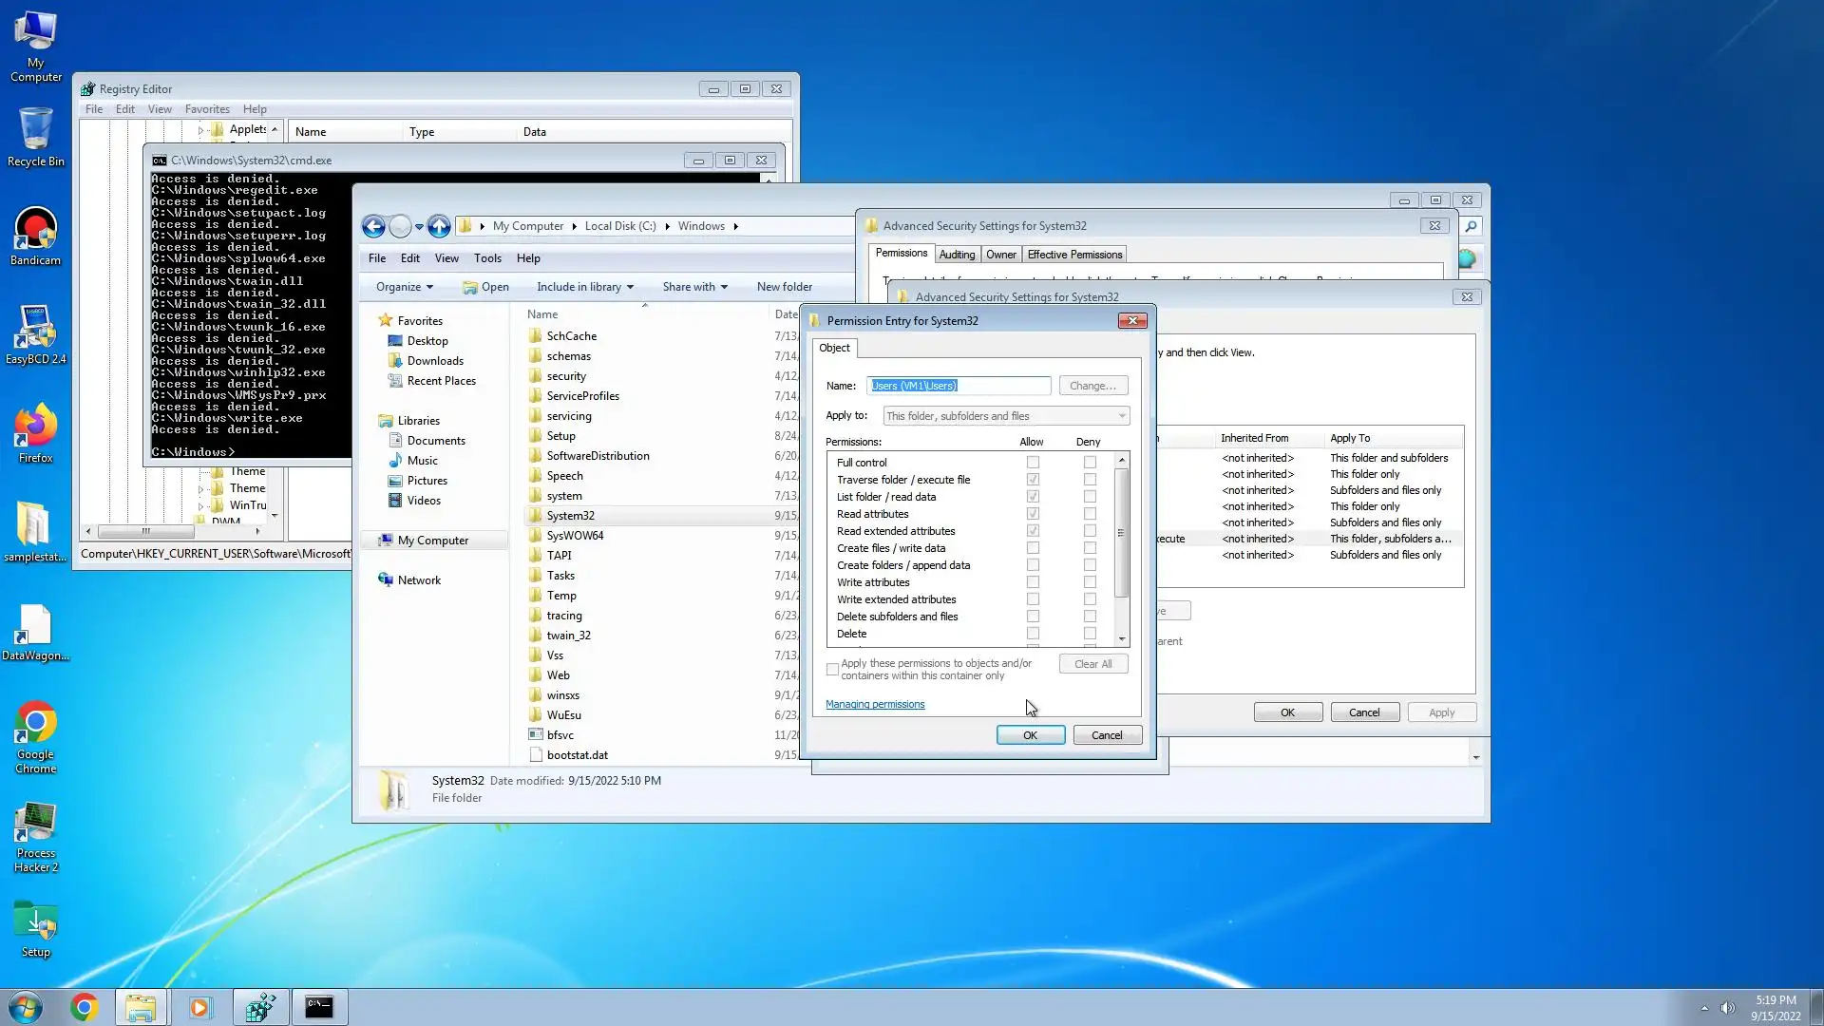Click the Chrome icon in taskbar
The height and width of the screenshot is (1026, 1824).
84,1007
